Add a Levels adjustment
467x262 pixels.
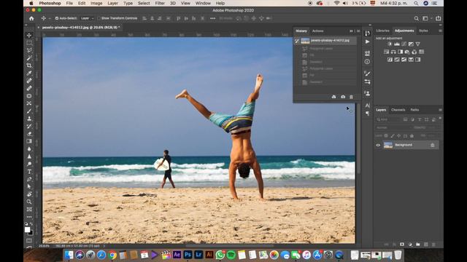tap(397, 44)
